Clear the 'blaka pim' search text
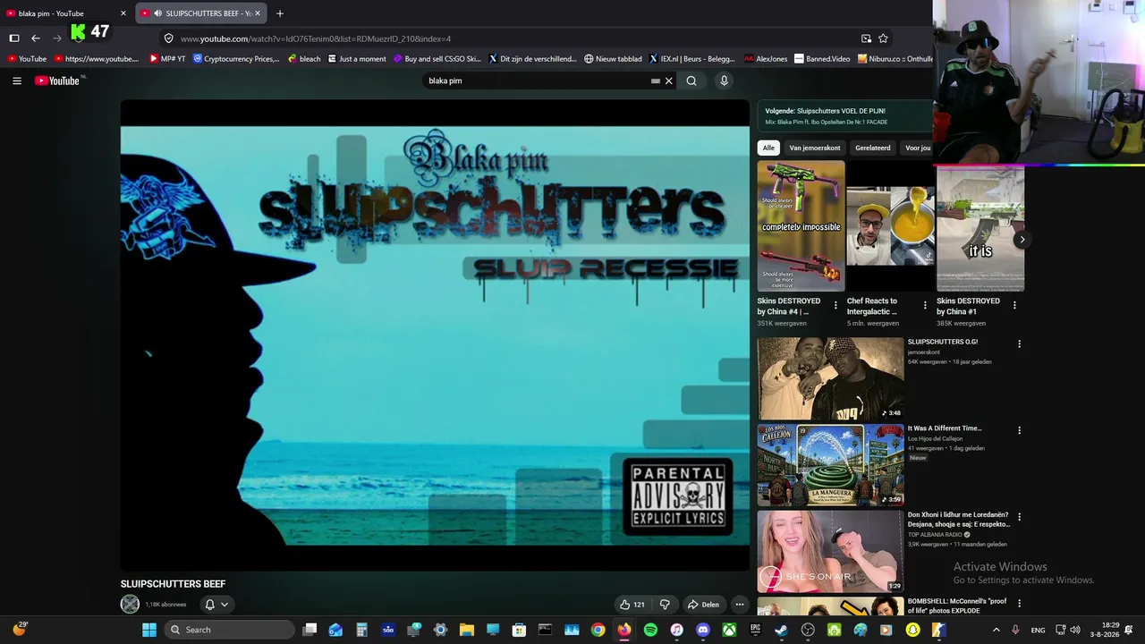Image resolution: width=1145 pixels, height=644 pixels. point(668,80)
